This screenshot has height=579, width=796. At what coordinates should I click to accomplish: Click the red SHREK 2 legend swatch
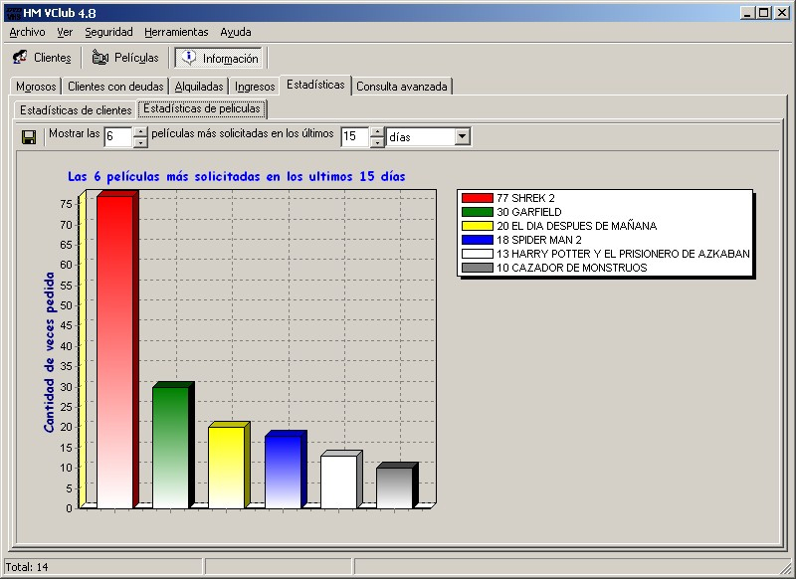pyautogui.click(x=478, y=198)
